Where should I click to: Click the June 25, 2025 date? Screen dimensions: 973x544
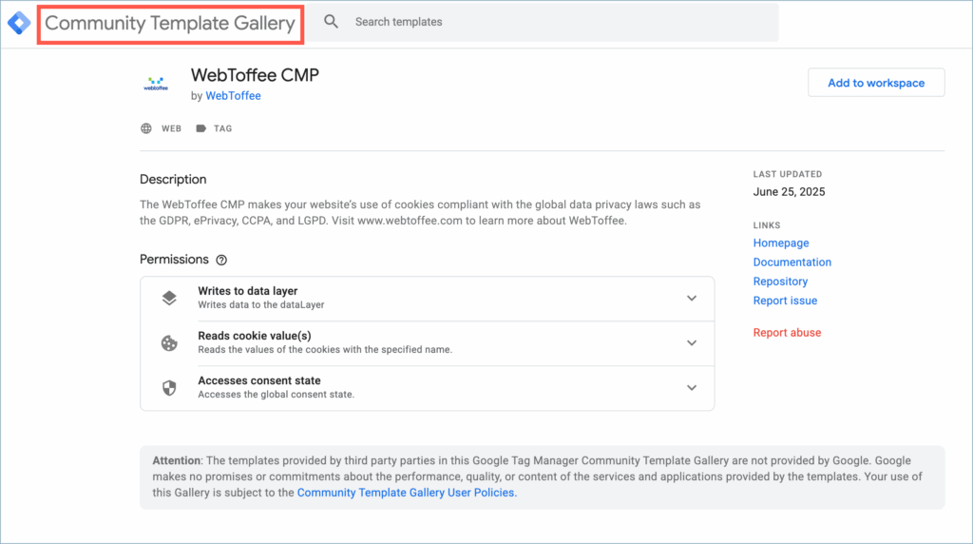(x=789, y=192)
